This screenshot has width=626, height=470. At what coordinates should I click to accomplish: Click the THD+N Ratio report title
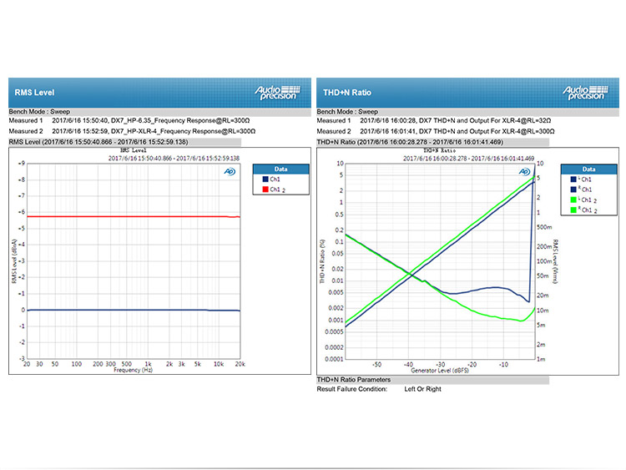point(347,93)
